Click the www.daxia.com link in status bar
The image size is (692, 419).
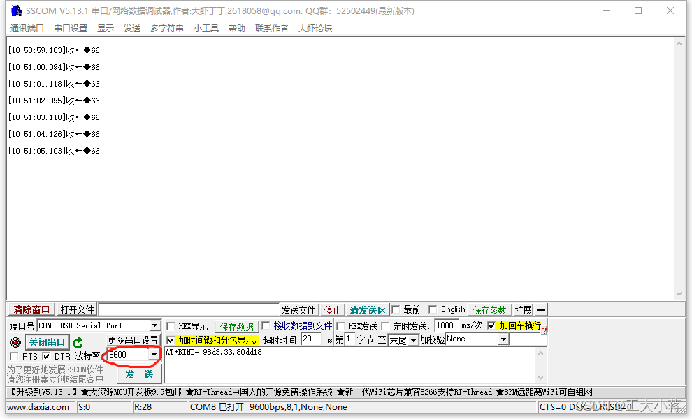(x=38, y=406)
